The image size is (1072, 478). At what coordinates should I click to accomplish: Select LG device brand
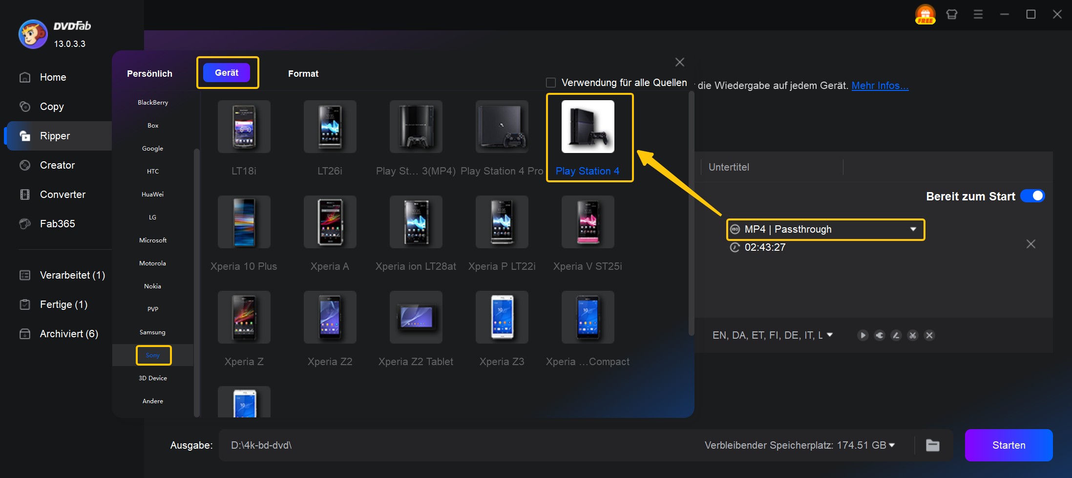(x=153, y=217)
